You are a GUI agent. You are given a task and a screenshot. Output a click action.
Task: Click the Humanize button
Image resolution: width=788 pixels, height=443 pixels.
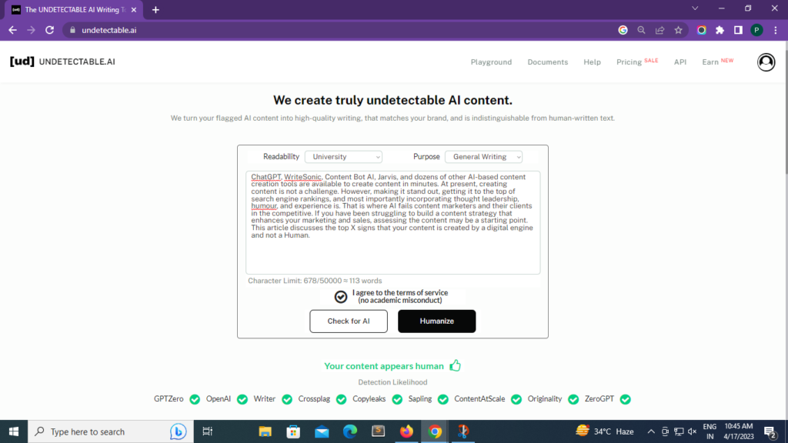[x=437, y=321]
